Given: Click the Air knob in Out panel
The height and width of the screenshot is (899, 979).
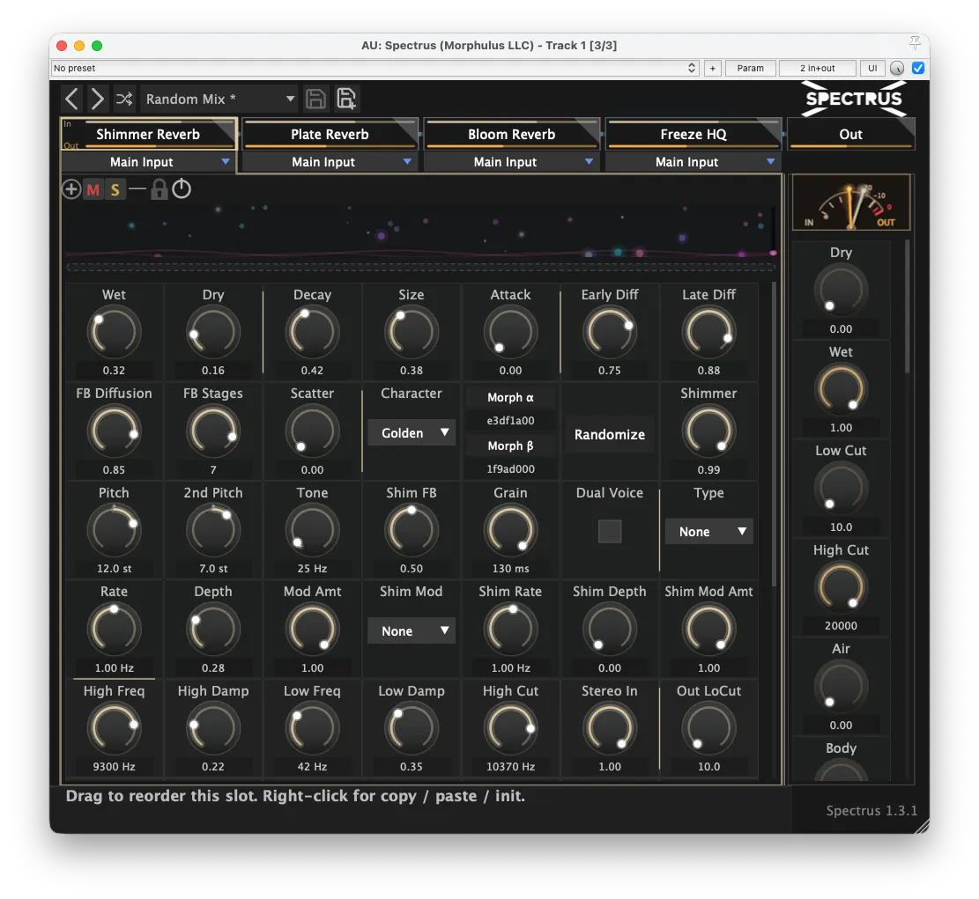Looking at the screenshot, I should (x=841, y=686).
